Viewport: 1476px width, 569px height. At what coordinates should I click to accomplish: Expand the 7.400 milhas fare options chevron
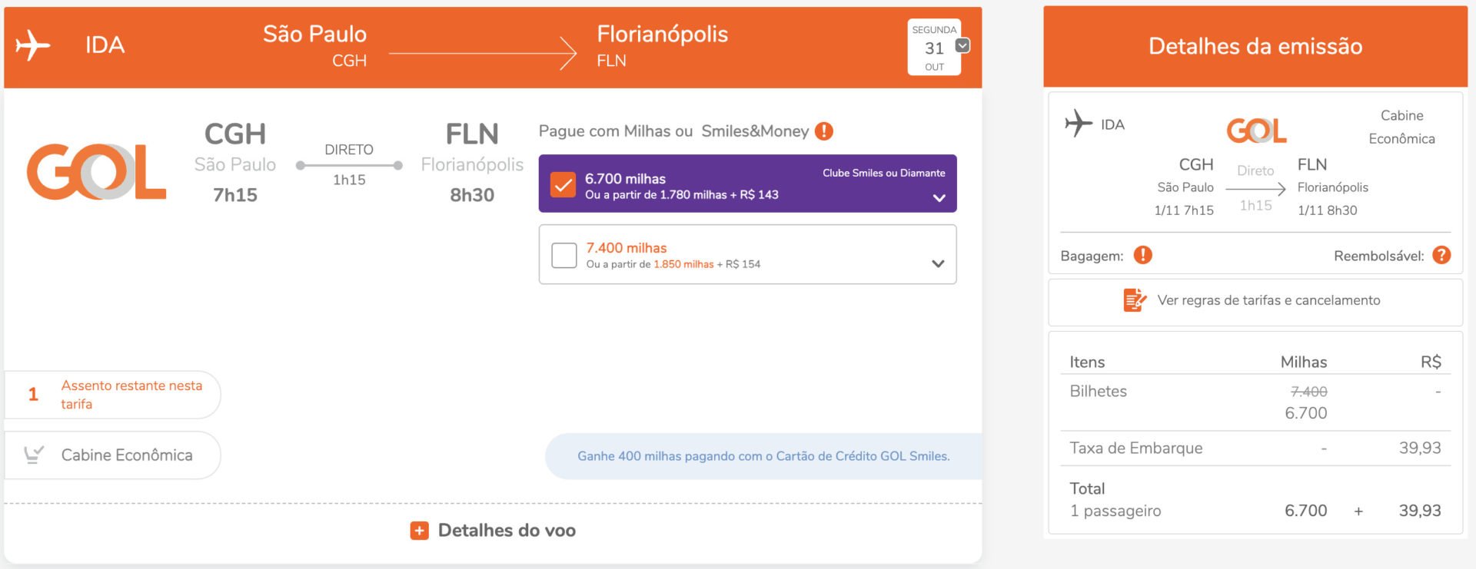pyautogui.click(x=938, y=263)
